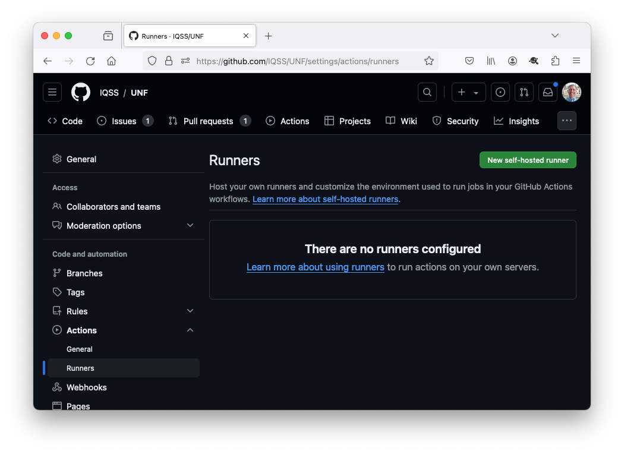Open user profile avatar menu
Image resolution: width=624 pixels, height=454 pixels.
(x=572, y=92)
